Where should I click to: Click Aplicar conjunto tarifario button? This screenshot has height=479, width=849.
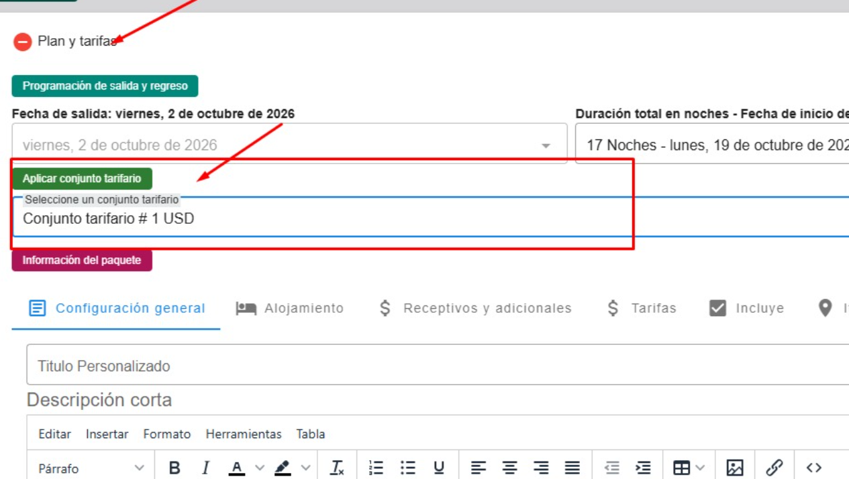[x=82, y=179]
